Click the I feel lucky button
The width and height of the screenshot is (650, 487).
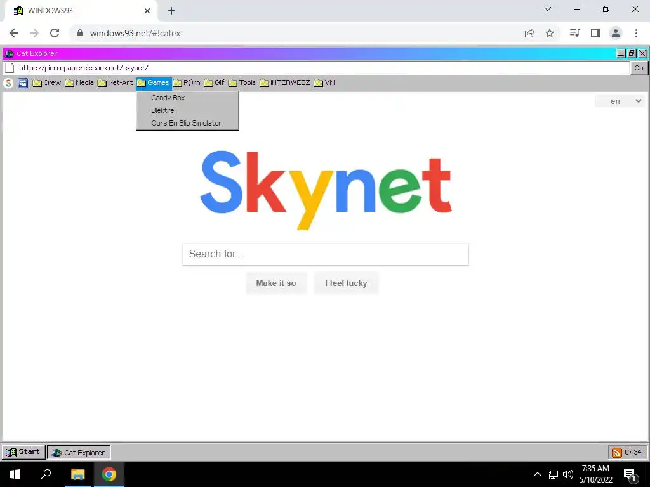pyautogui.click(x=346, y=283)
